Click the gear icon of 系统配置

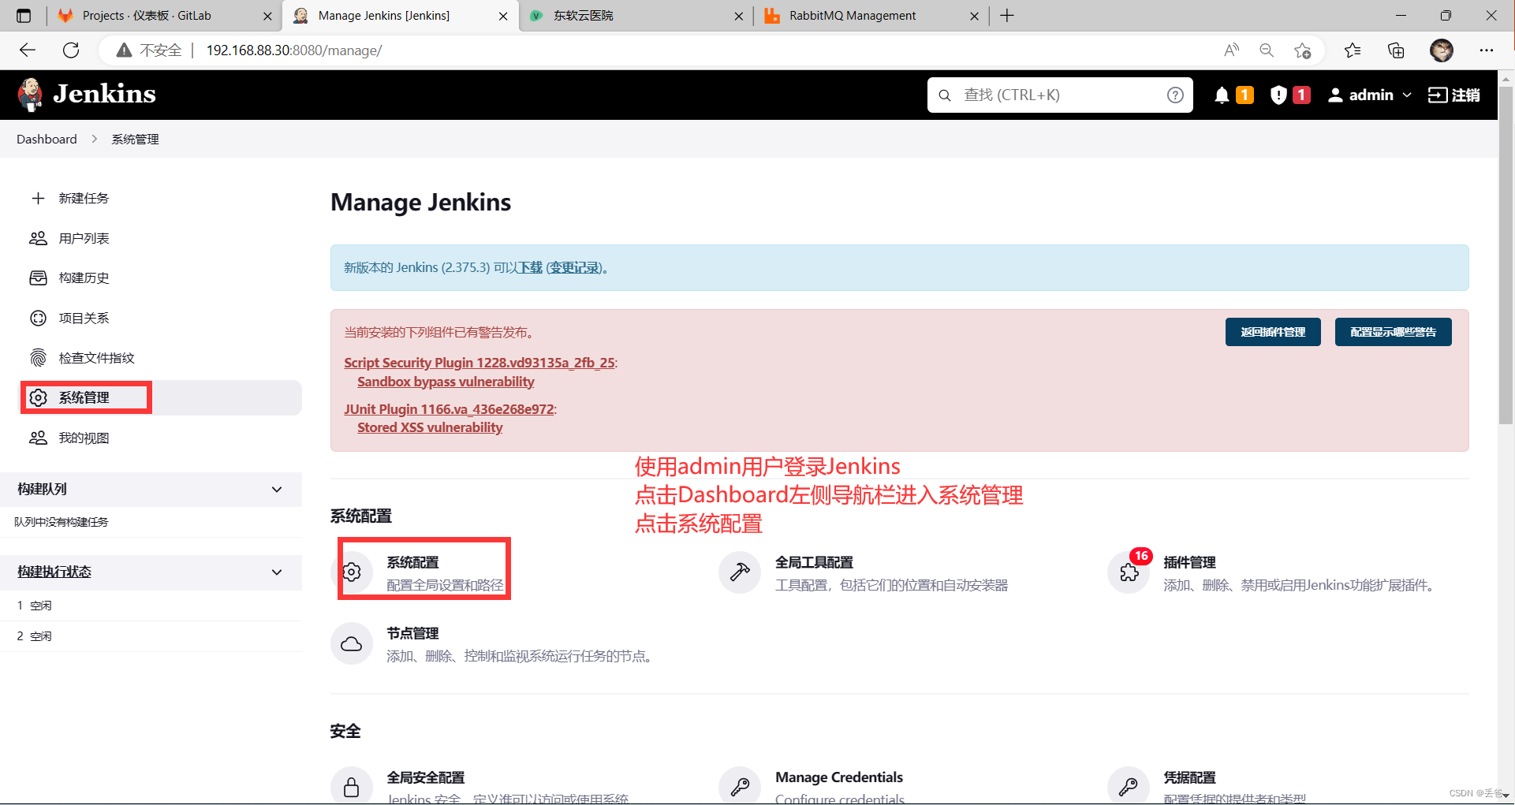(352, 572)
